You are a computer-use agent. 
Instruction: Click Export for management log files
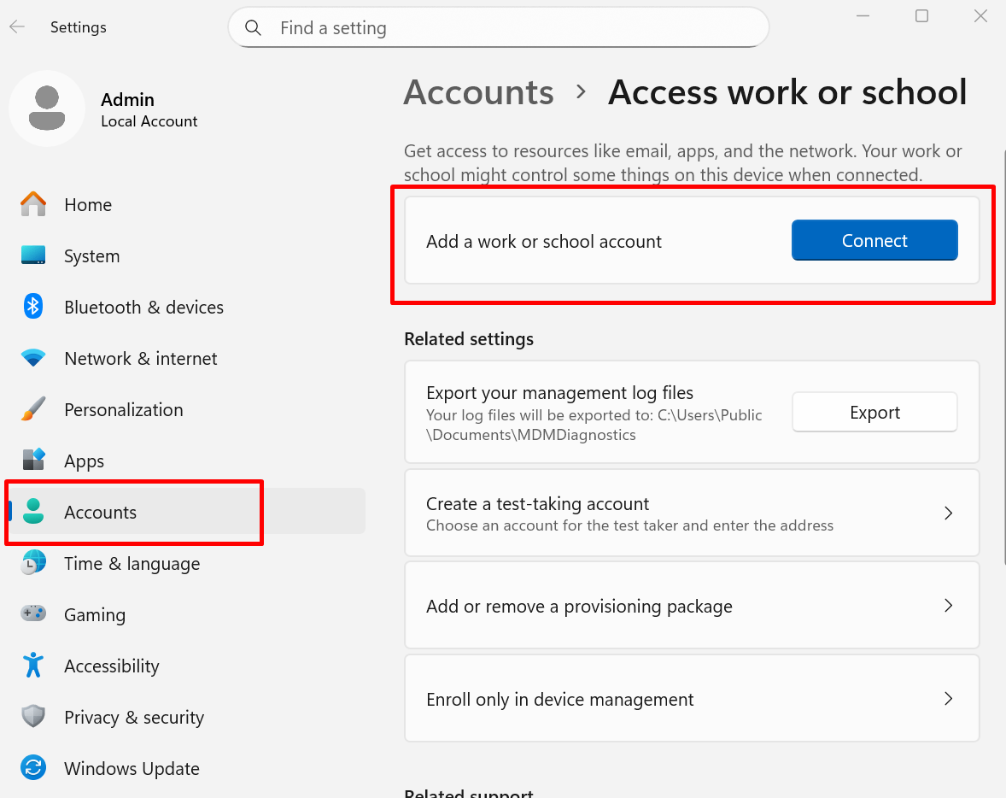874,413
